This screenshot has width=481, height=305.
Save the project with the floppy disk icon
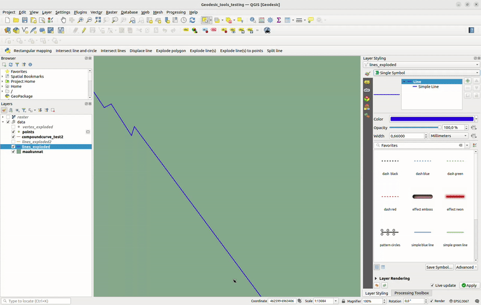[x=25, y=20]
